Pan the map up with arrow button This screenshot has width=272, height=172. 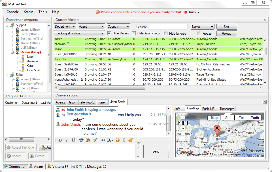[183, 118]
